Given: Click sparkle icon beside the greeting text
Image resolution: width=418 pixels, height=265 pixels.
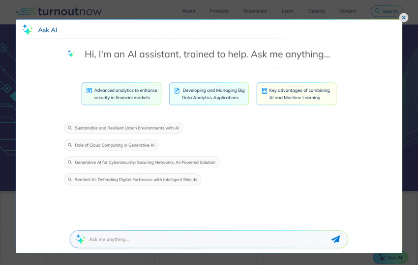Looking at the screenshot, I should [x=71, y=54].
